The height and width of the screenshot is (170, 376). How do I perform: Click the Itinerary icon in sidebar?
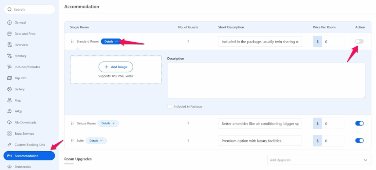point(10,56)
